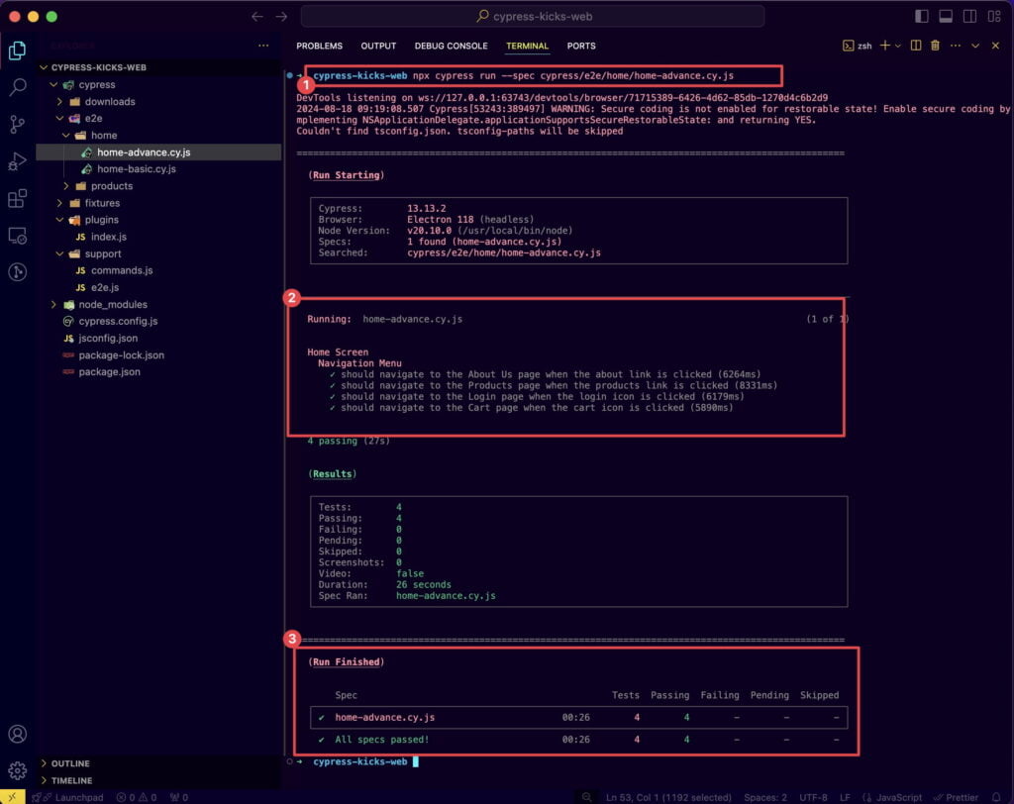Viewport: 1014px width, 804px height.
Task: Open the Source Control view
Action: pyautogui.click(x=18, y=124)
